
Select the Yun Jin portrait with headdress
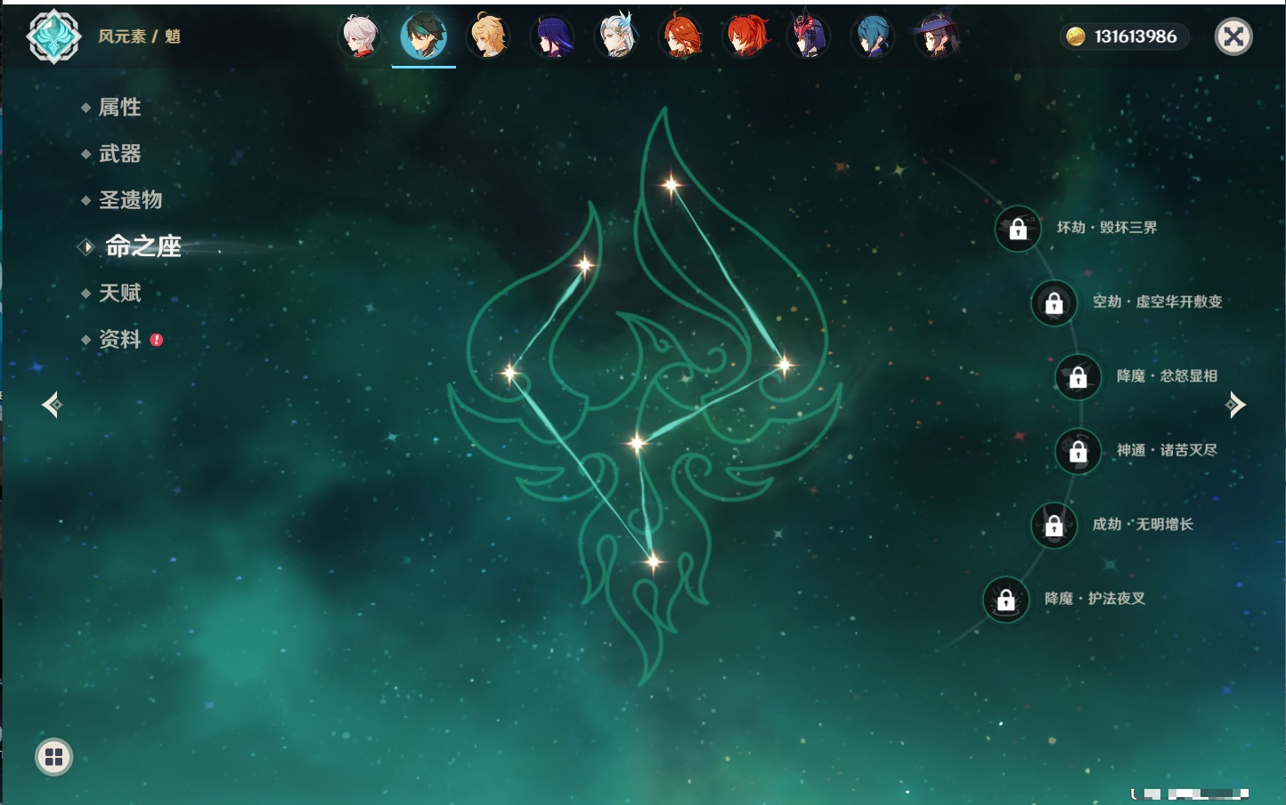[809, 36]
